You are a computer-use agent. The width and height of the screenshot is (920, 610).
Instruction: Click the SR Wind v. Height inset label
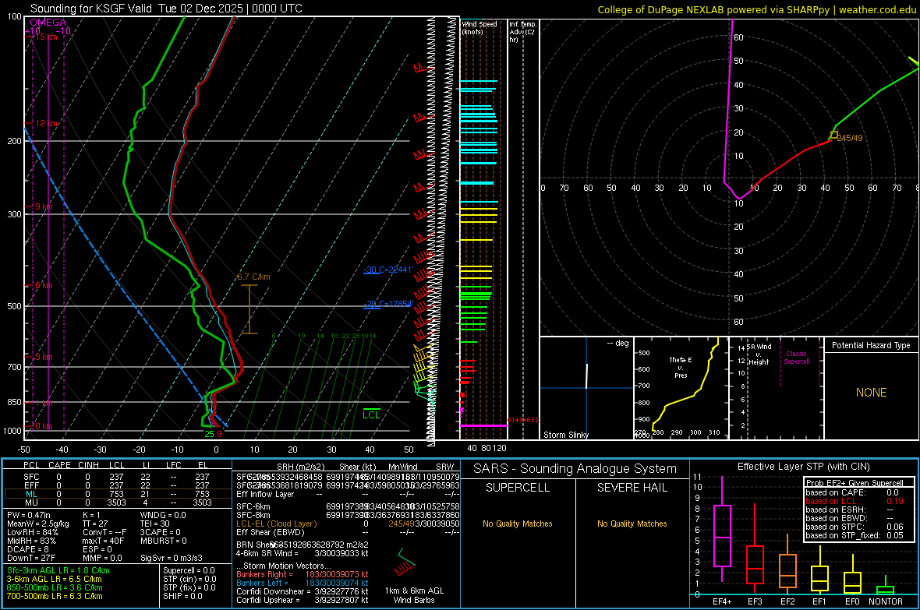point(758,354)
